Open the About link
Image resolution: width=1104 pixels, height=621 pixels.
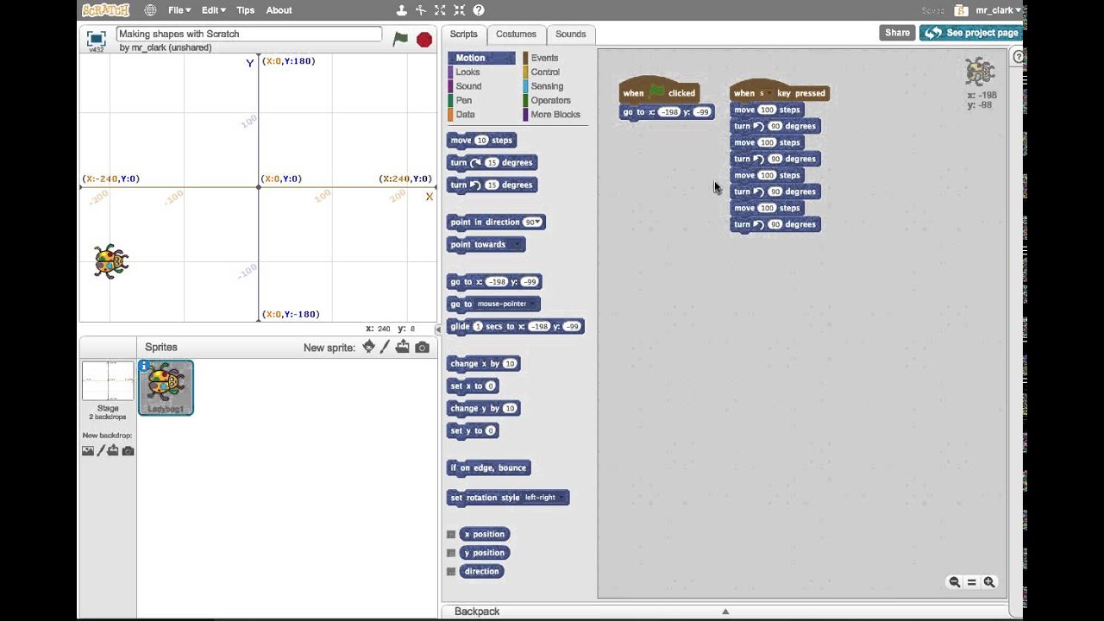tap(279, 10)
